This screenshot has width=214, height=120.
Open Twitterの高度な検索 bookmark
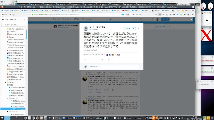[17, 88]
